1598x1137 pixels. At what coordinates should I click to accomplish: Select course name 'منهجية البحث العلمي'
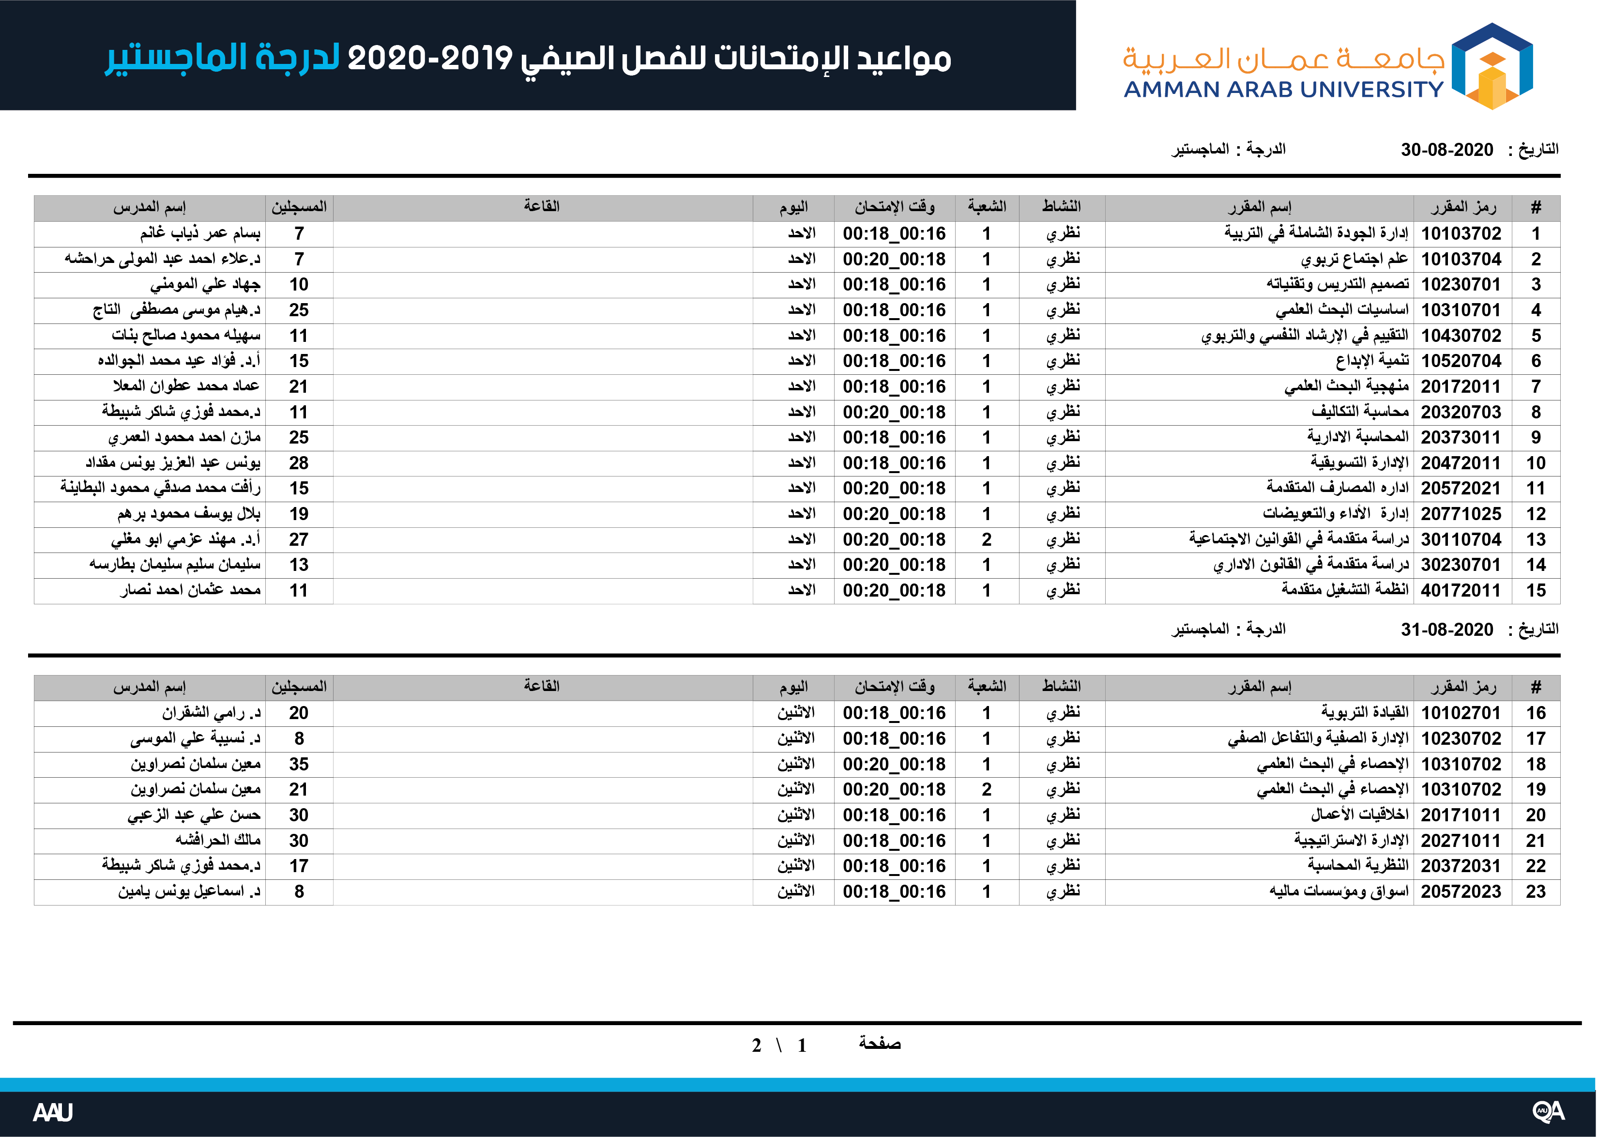click(1347, 386)
